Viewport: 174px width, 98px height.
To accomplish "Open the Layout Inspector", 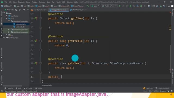I will (163, 88).
